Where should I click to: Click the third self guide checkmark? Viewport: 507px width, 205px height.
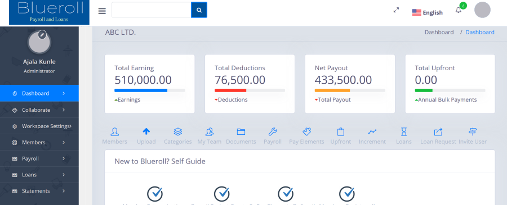tap(286, 194)
